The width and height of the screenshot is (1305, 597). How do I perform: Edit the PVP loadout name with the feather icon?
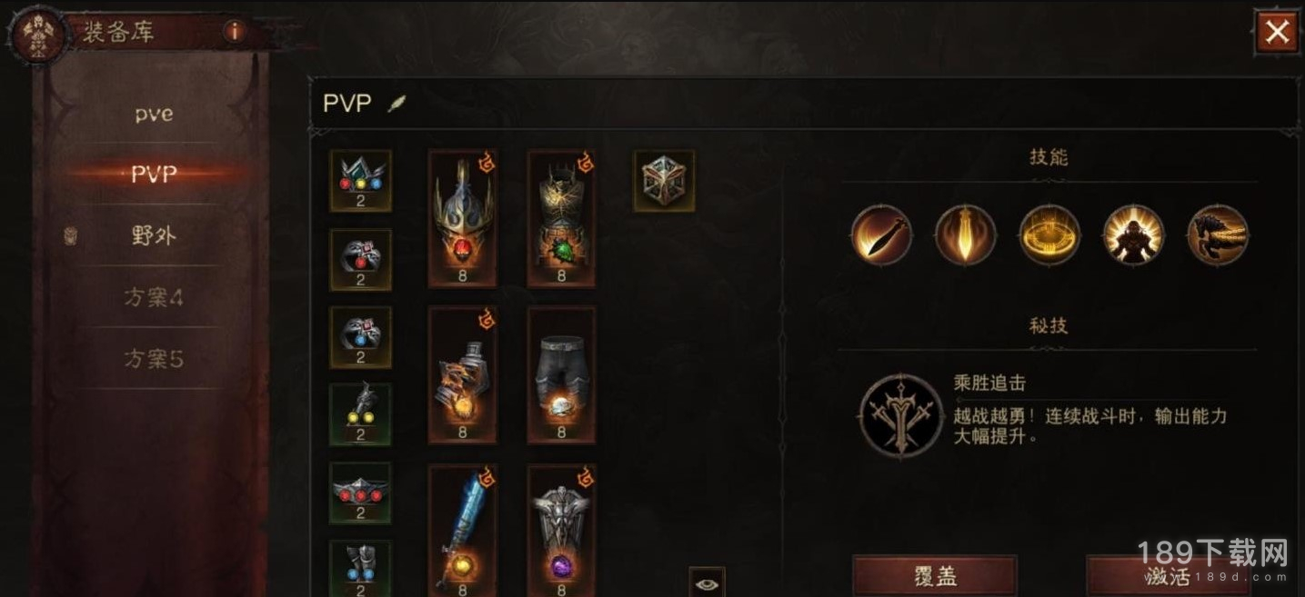click(397, 104)
